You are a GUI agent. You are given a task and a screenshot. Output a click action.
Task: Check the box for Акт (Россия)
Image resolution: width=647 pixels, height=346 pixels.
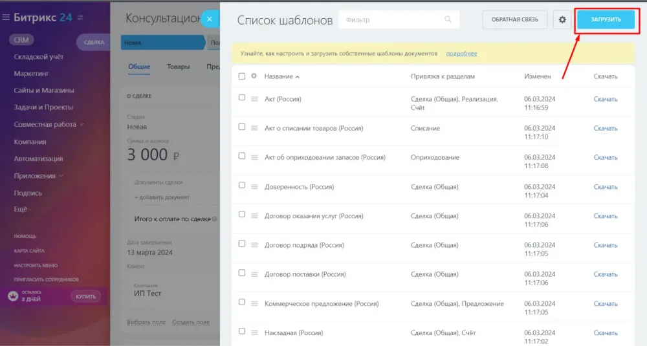point(242,97)
